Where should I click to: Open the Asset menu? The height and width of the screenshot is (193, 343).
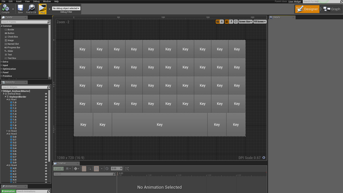pos(19,1)
